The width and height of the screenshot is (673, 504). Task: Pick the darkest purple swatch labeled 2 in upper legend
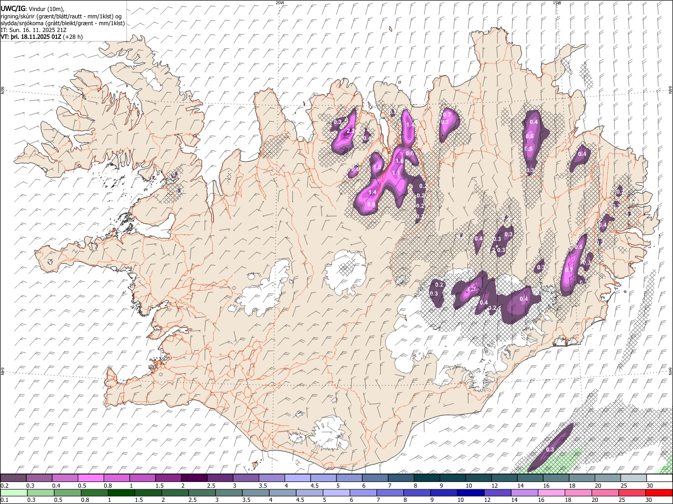pyautogui.click(x=194, y=478)
